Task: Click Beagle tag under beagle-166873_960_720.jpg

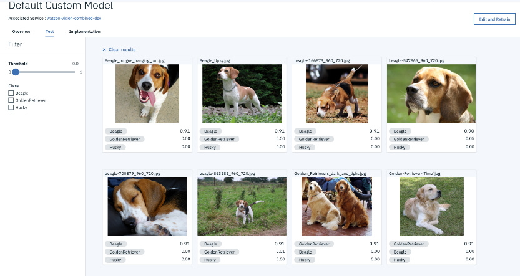Action: tap(305, 131)
